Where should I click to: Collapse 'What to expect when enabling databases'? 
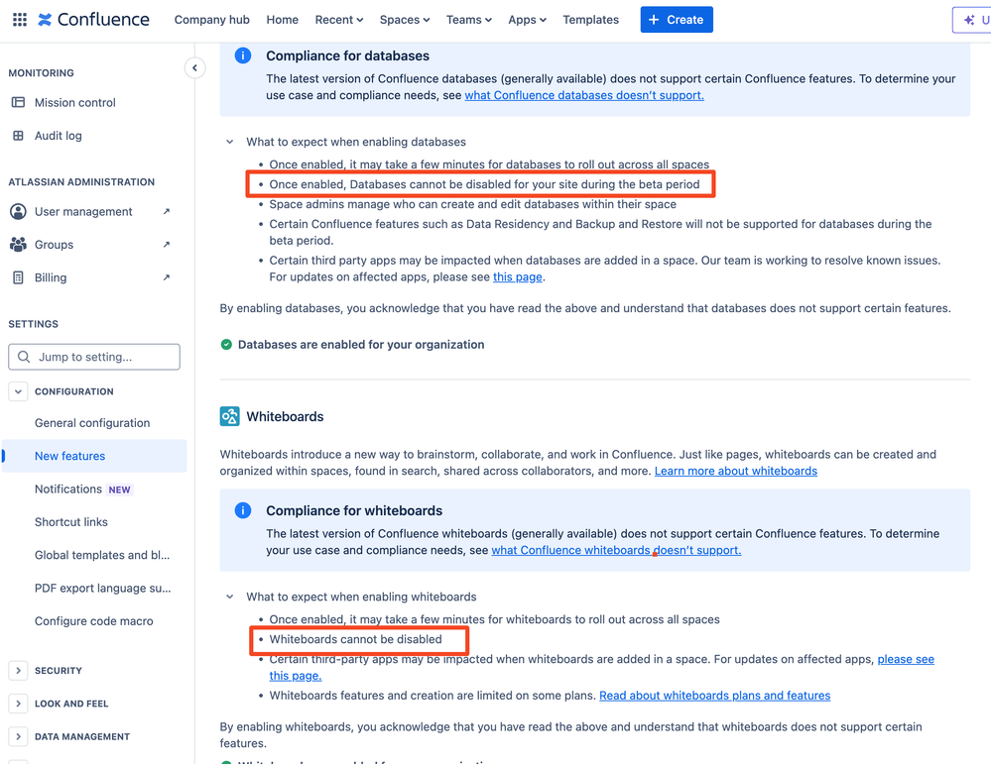point(230,142)
